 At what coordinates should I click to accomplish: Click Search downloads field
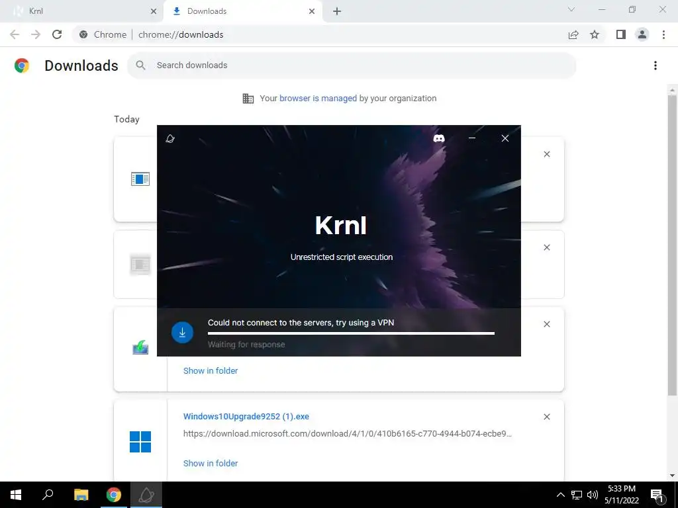point(352,65)
